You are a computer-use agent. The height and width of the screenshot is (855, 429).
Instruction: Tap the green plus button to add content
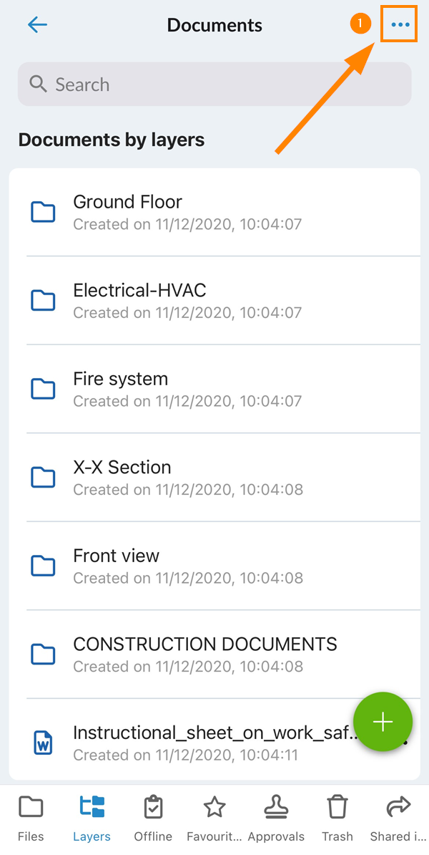click(383, 722)
